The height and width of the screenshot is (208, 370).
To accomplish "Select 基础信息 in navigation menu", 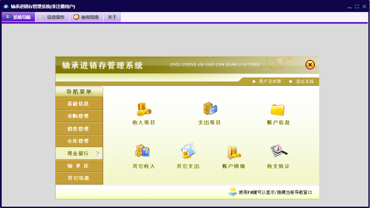I will [78, 104].
